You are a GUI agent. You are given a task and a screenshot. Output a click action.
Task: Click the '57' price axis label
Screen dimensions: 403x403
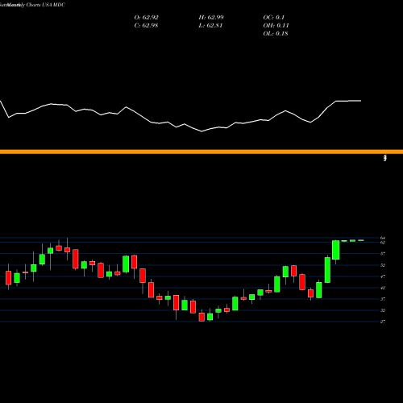(383, 254)
